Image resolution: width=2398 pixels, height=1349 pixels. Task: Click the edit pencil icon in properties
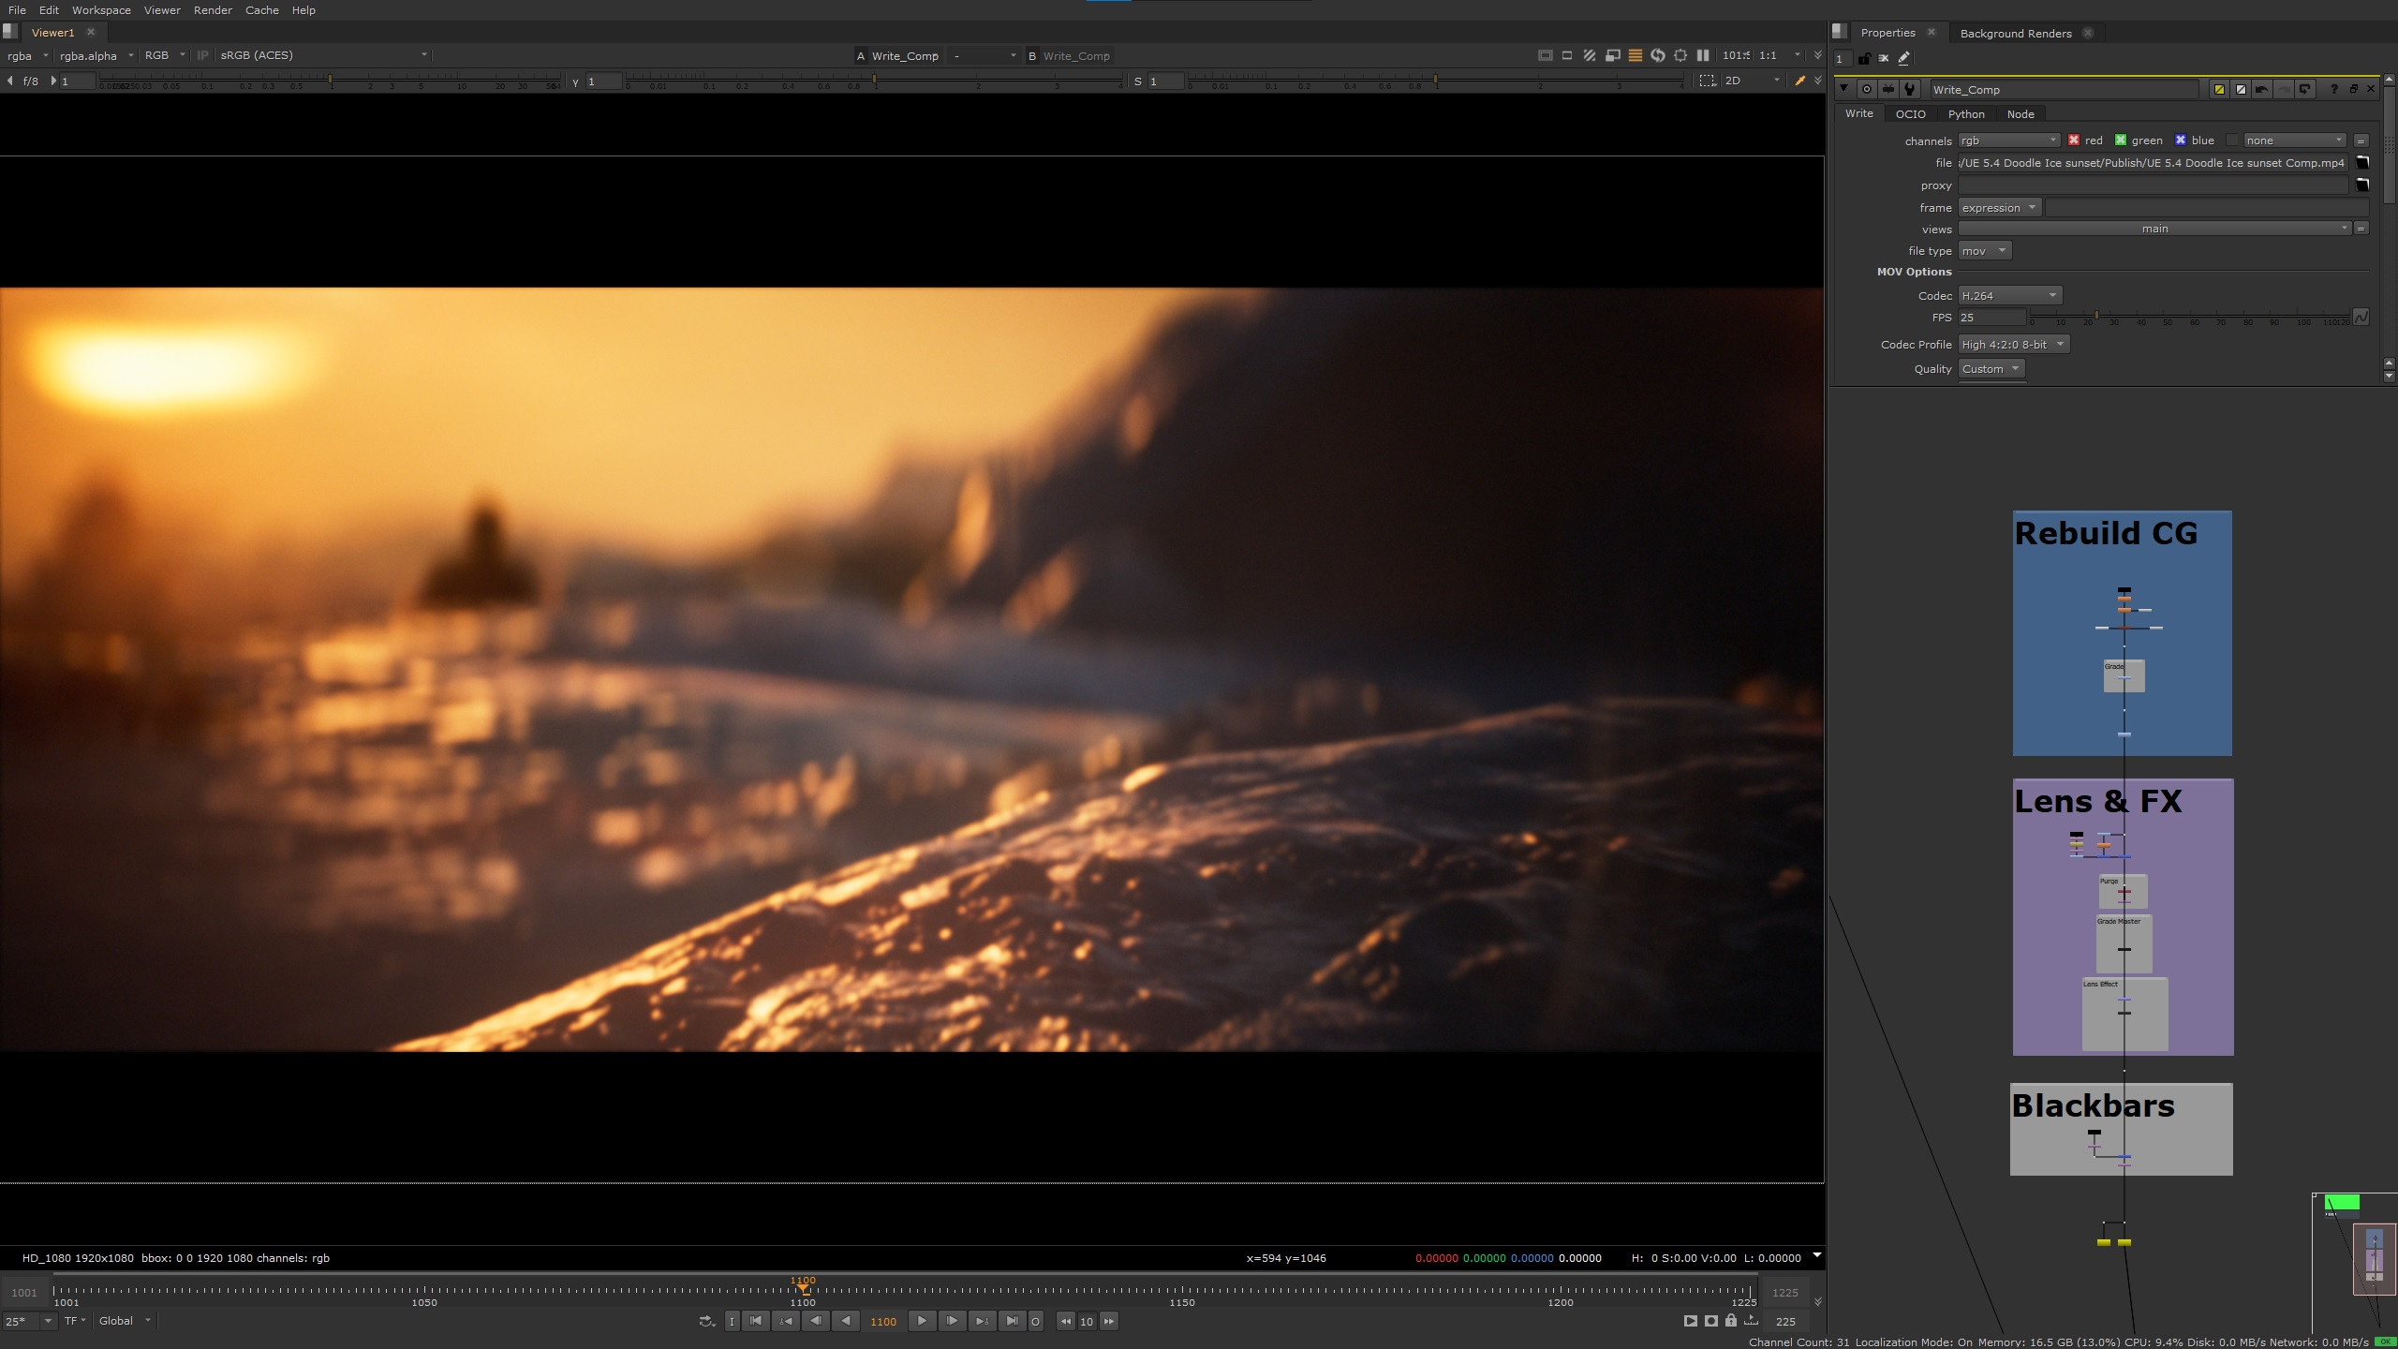(x=1903, y=58)
